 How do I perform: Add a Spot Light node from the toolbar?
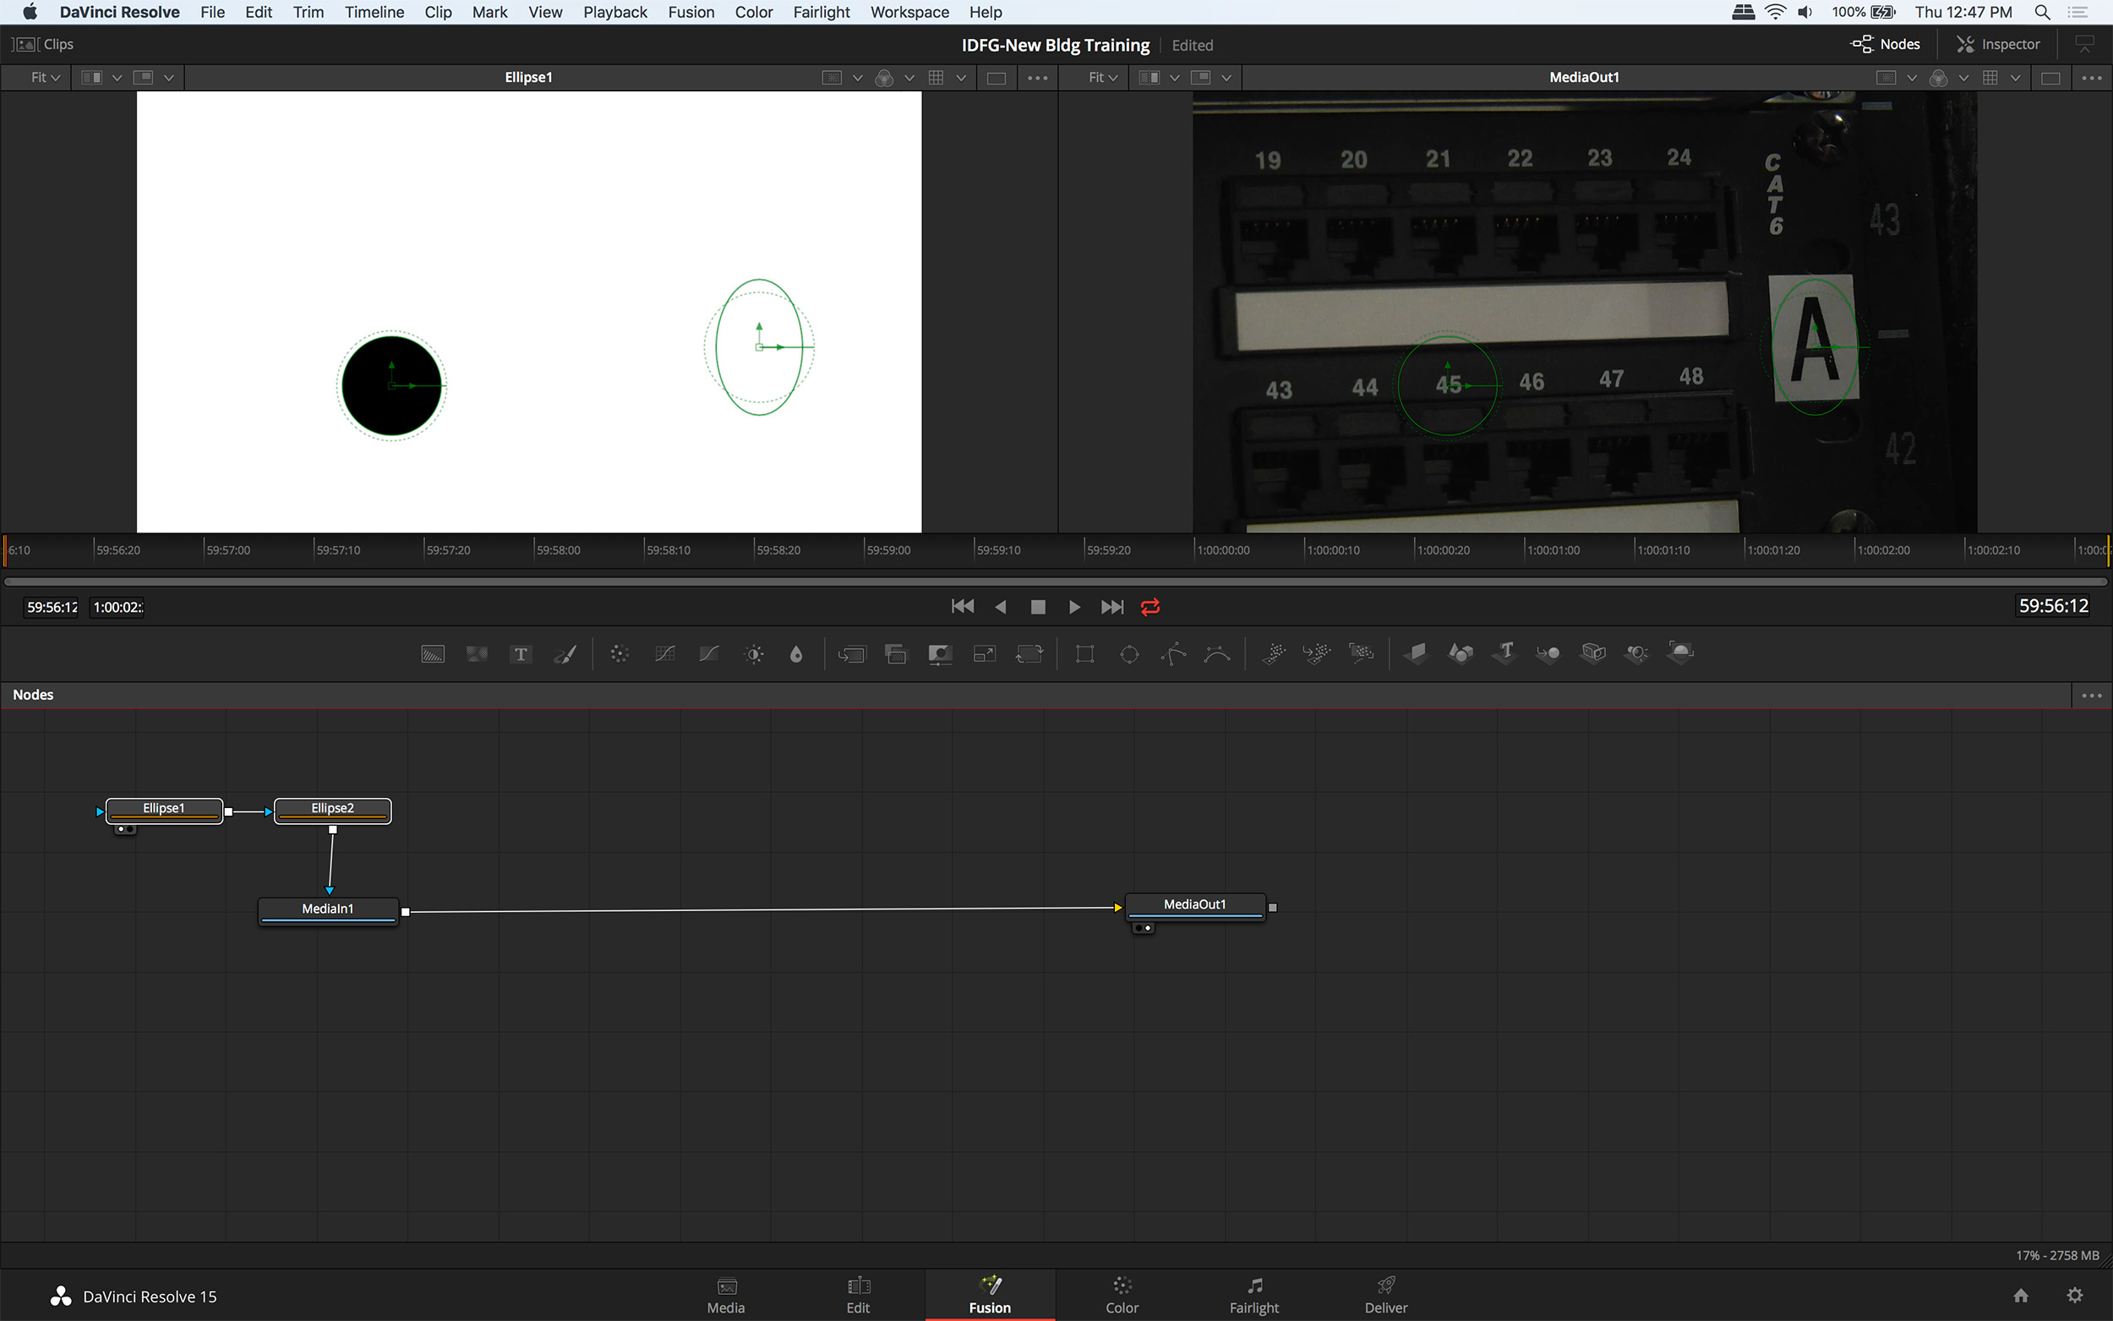(x=1637, y=652)
